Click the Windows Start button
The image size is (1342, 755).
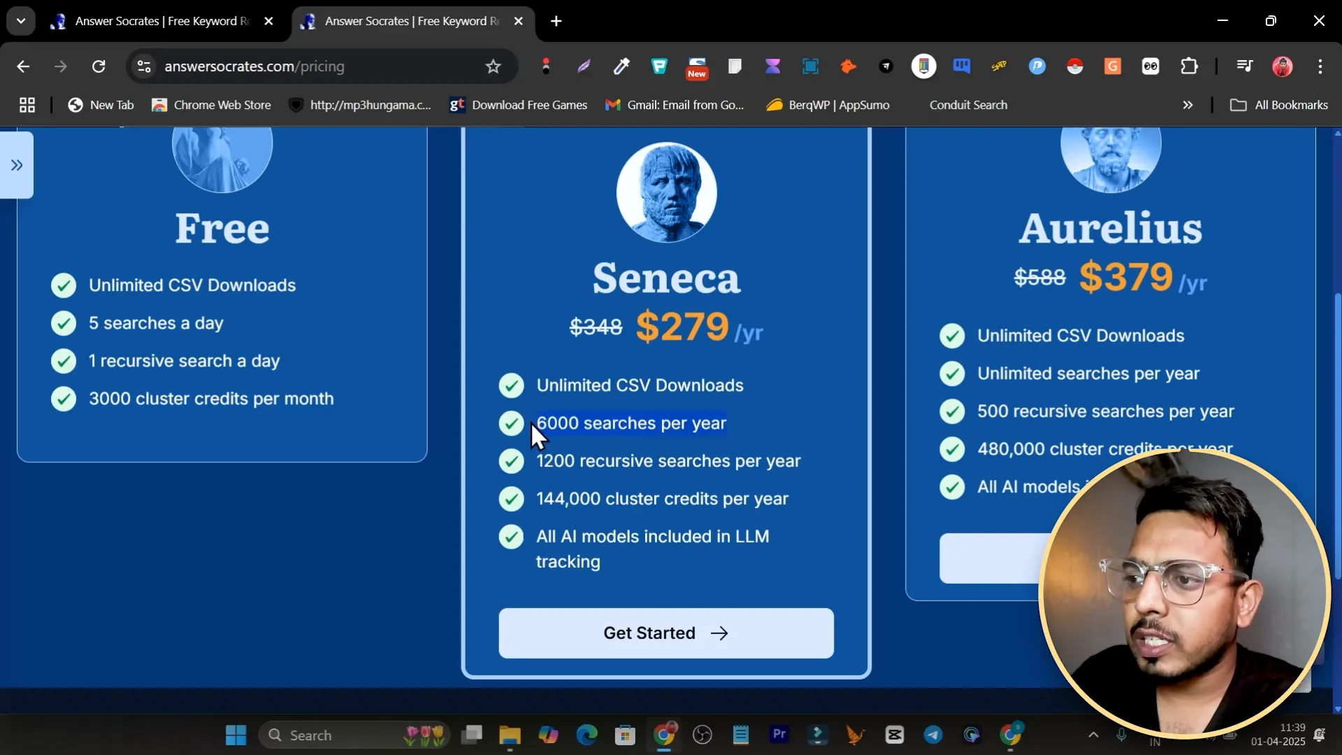click(x=236, y=735)
